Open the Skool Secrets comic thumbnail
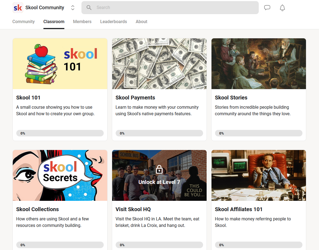 coord(60,175)
